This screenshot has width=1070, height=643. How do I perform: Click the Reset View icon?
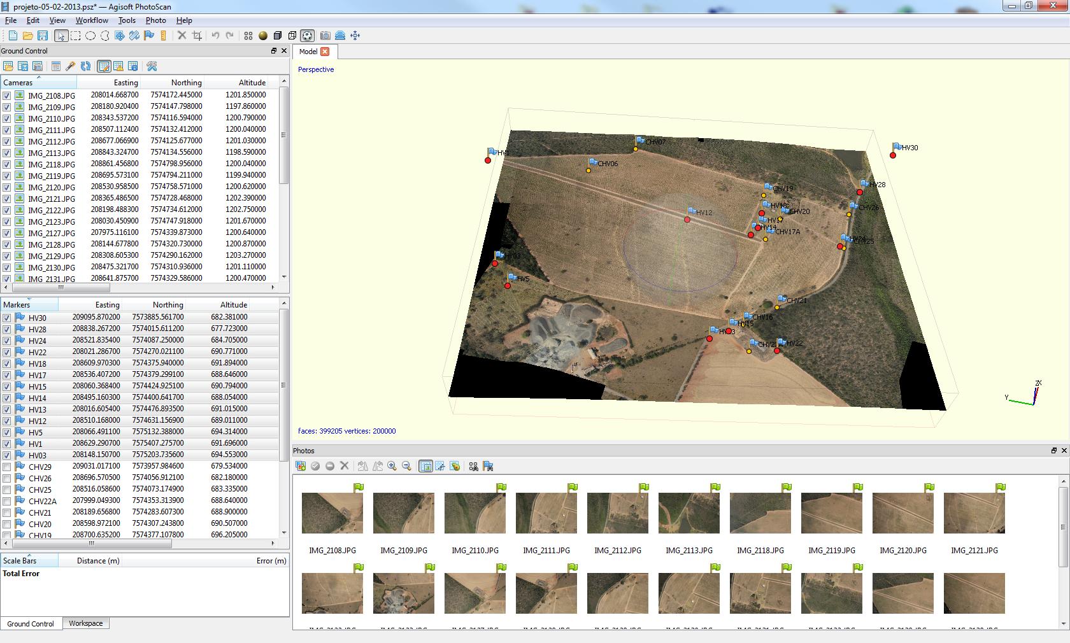click(x=355, y=36)
